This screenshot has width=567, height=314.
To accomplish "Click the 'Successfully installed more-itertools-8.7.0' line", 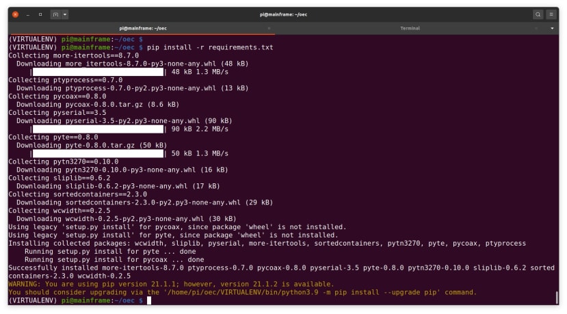I will coord(281,272).
